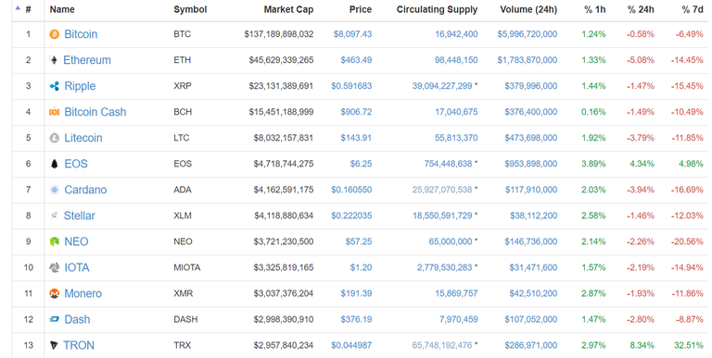Toggle rank sort arrow beside # header
This screenshot has width=712, height=358.
point(19,8)
